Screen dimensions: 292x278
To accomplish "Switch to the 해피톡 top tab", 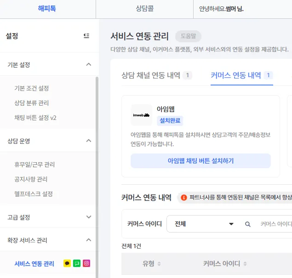I will 47,9.
